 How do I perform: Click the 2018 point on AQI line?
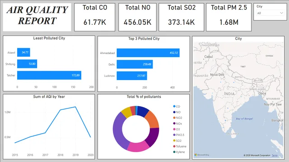[61, 110]
